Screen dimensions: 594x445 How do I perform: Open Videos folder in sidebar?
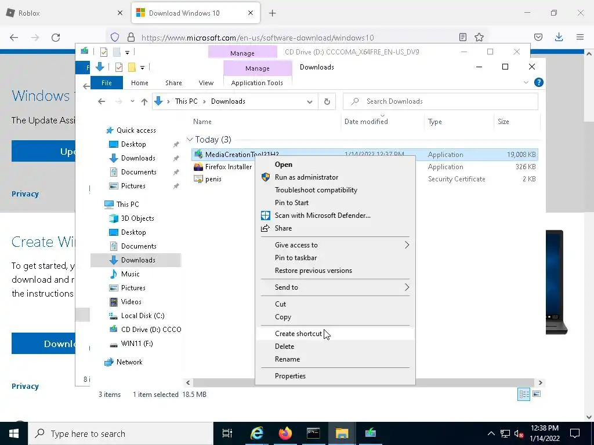click(x=131, y=301)
